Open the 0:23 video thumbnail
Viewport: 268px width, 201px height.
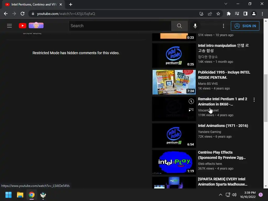[174, 37]
